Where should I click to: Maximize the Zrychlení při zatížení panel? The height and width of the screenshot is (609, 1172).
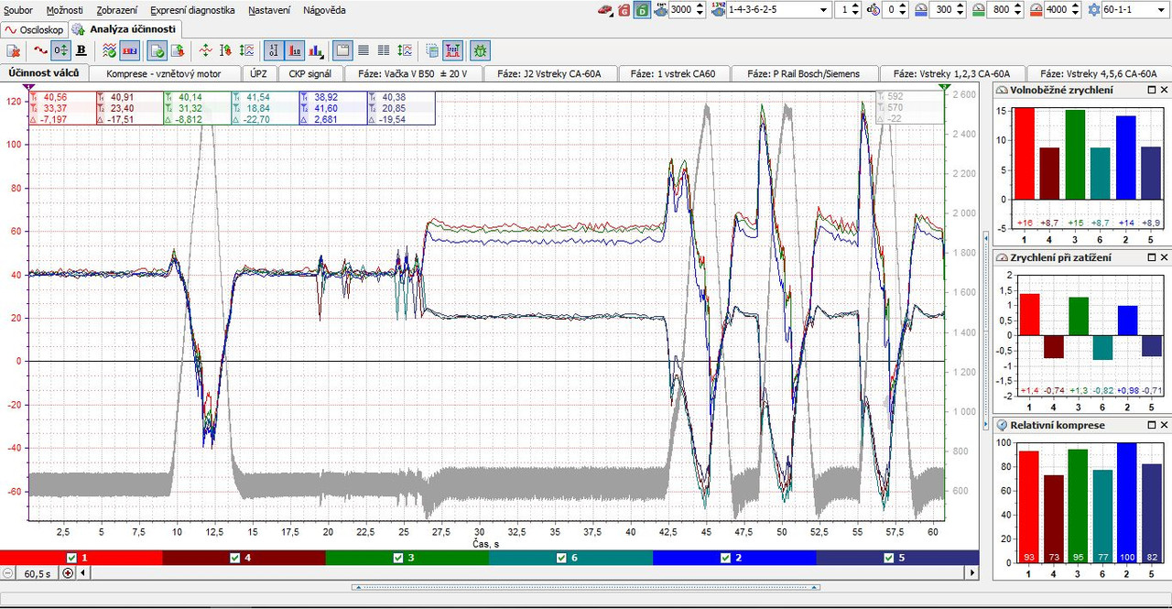pos(1152,258)
